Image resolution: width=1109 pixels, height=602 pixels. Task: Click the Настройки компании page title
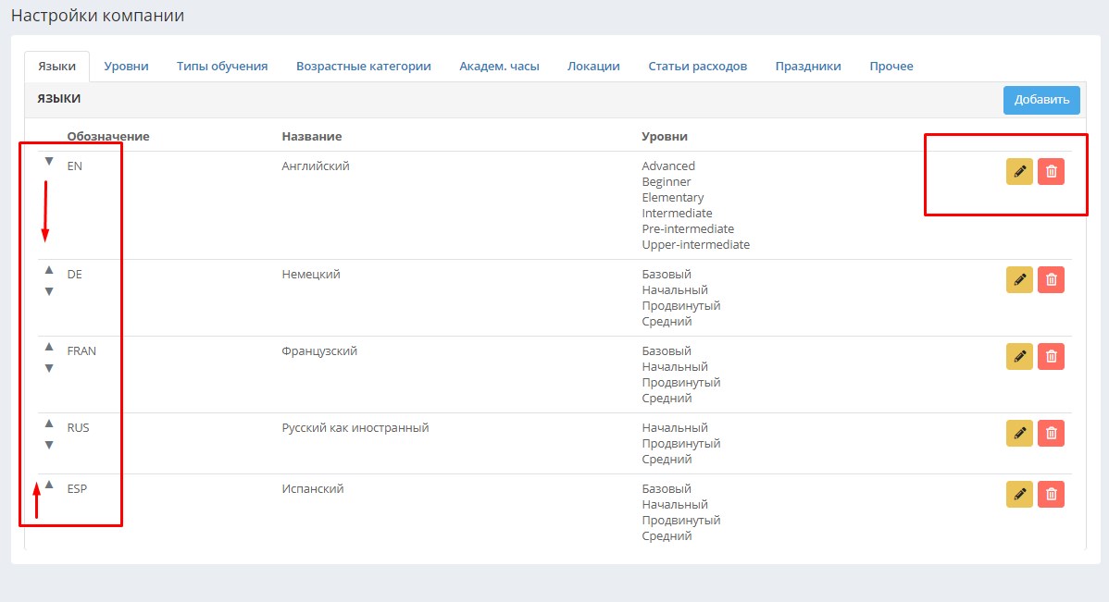click(x=97, y=16)
